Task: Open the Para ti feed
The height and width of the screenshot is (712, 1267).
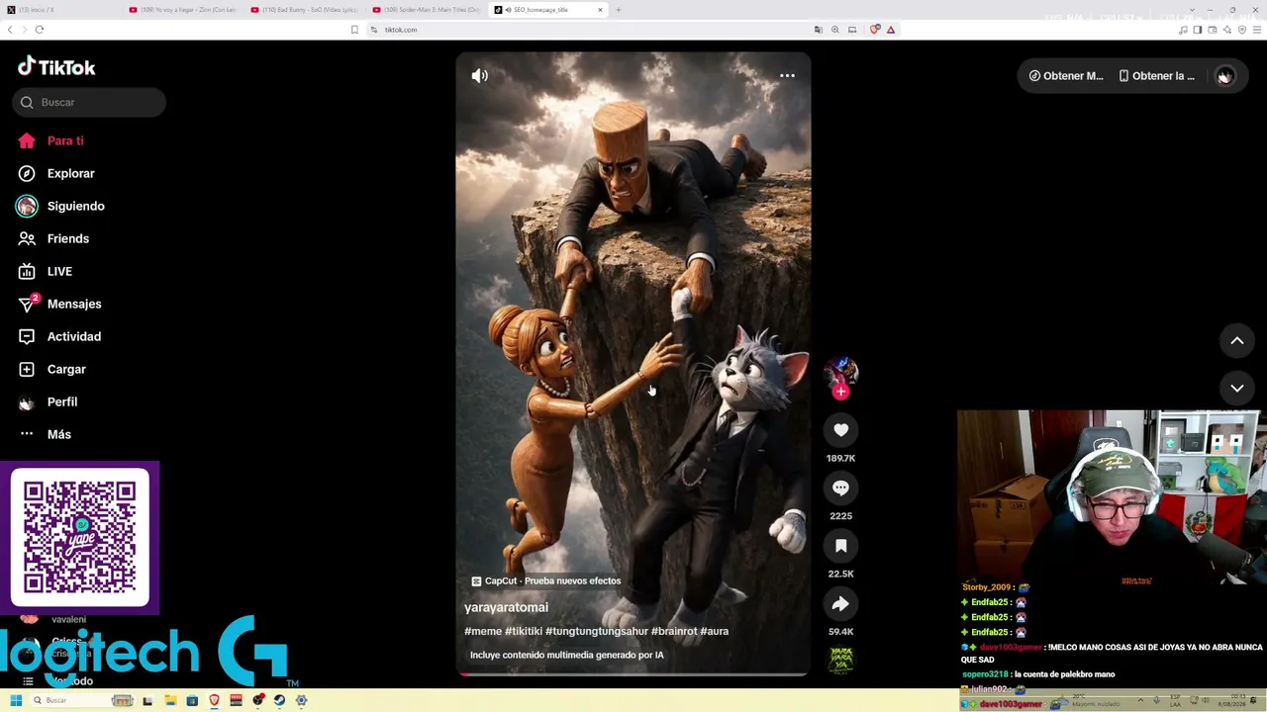Action: pyautogui.click(x=65, y=140)
